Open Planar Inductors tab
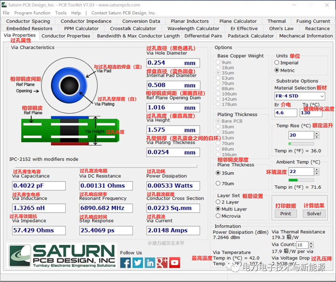The image size is (336, 282). coord(190,21)
